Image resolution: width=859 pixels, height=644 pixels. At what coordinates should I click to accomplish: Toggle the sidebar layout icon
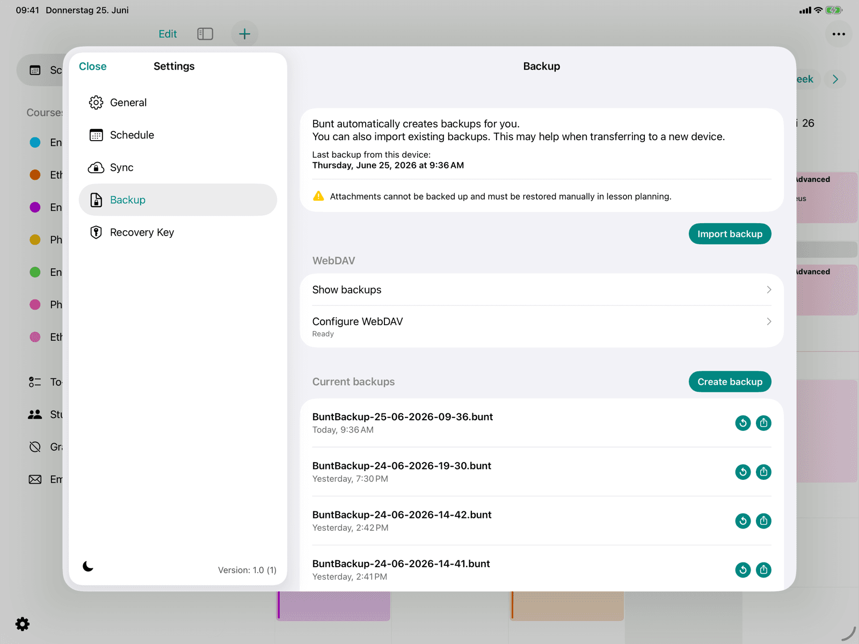(205, 34)
